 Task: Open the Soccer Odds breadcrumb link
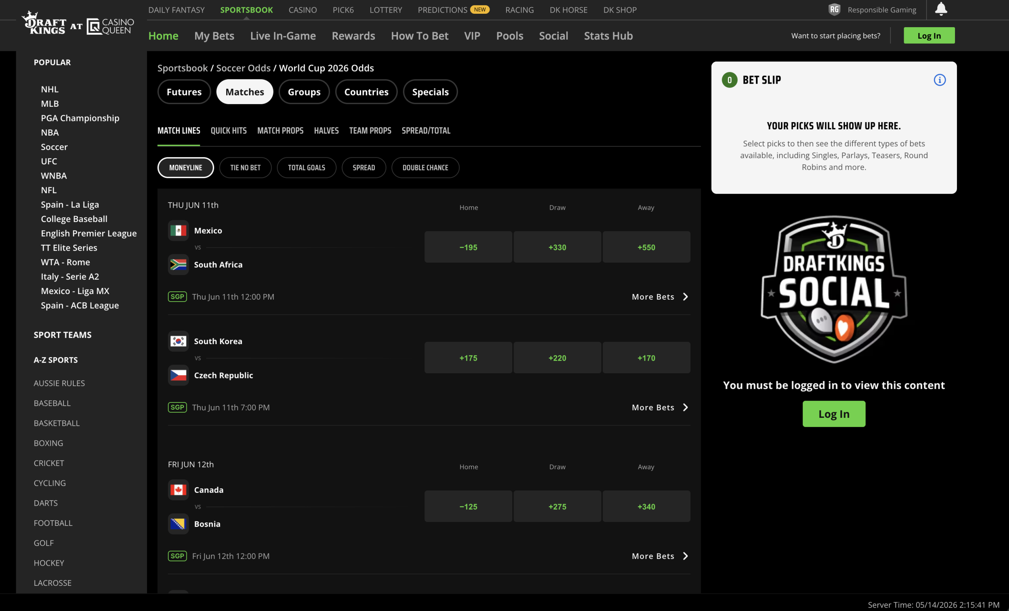(243, 68)
